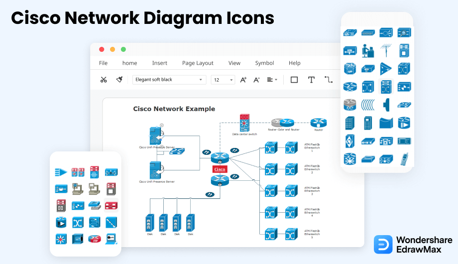Open the font size 12 dropdown

click(x=223, y=80)
